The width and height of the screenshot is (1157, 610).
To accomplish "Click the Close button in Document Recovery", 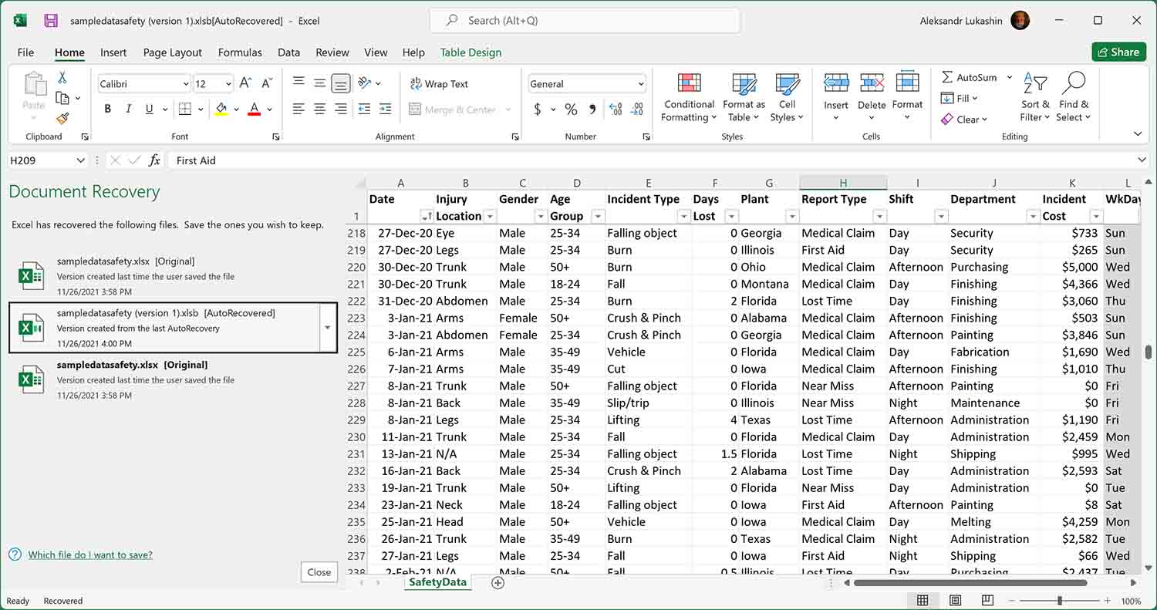I will click(x=319, y=572).
